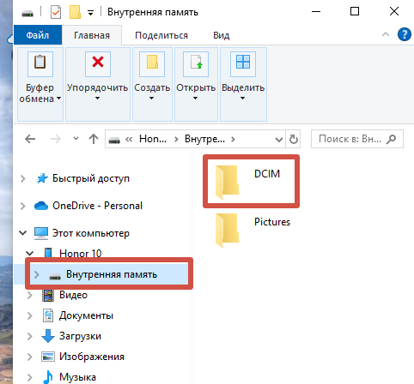414x384 pixels.
Task: Click the Поиск в: Вн... search field
Action: (357, 139)
